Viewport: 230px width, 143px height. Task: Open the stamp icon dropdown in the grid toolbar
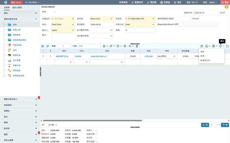click(105, 46)
